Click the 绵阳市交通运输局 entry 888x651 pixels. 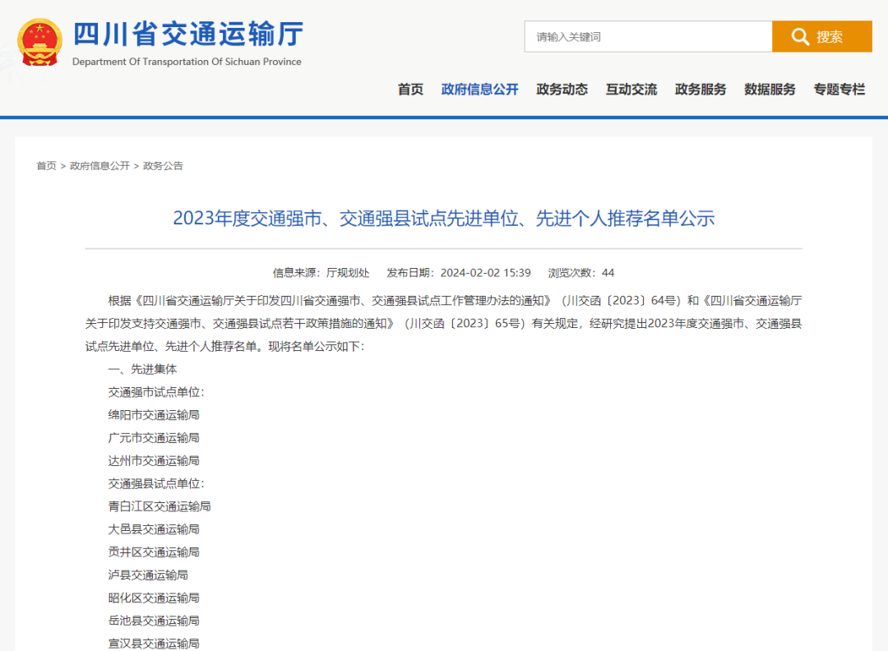pyautogui.click(x=154, y=415)
